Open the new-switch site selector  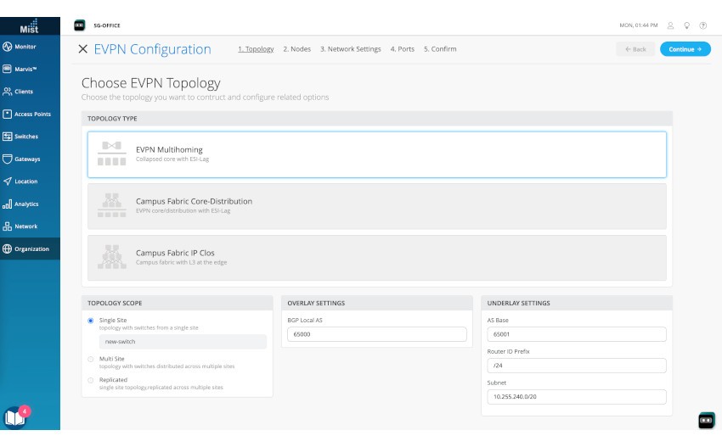tap(183, 341)
